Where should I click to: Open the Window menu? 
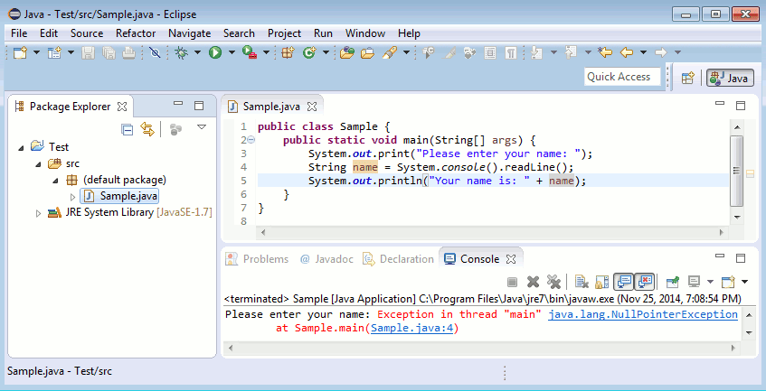(365, 33)
